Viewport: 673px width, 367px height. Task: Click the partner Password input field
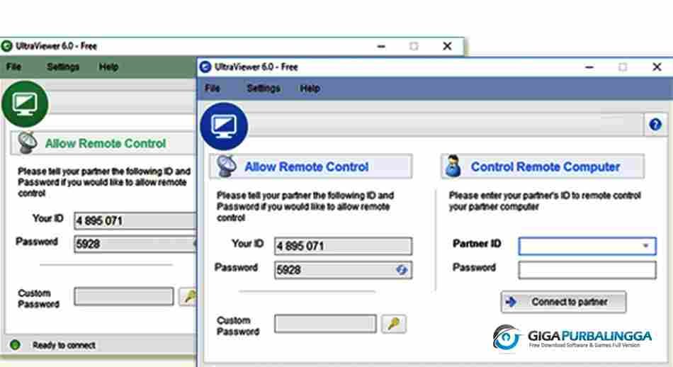(587, 270)
